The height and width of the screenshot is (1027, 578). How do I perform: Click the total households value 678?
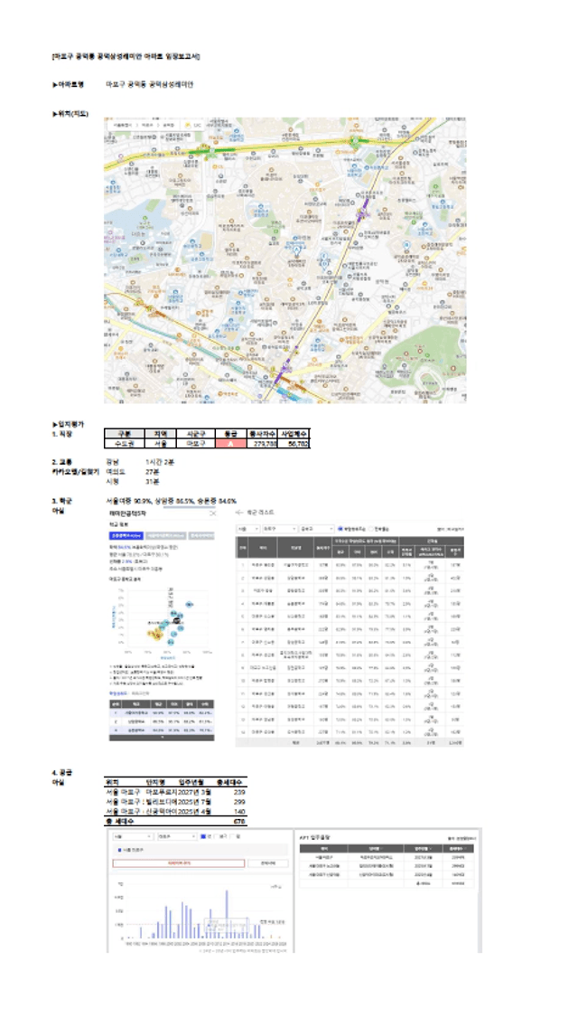pos(239,822)
